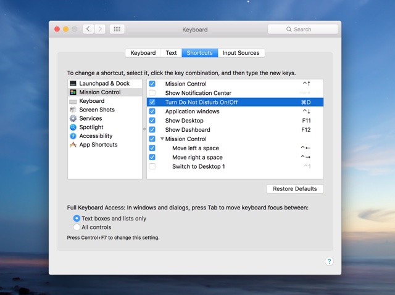Click the App Shortcuts icon
This screenshot has height=295, width=395.
[x=73, y=145]
